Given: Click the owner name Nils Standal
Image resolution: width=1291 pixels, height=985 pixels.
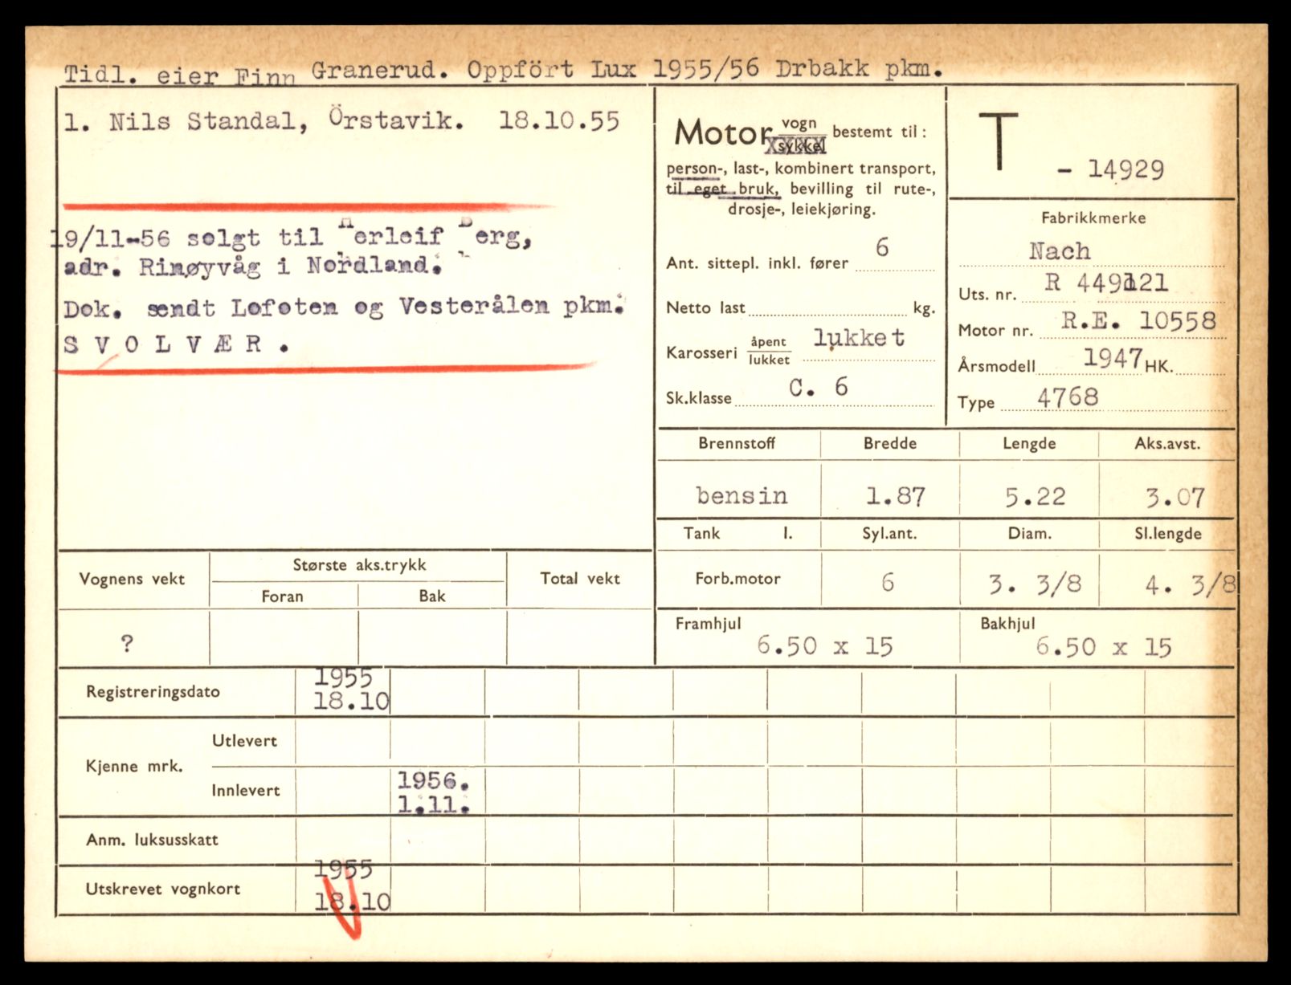Looking at the screenshot, I should point(197,122).
